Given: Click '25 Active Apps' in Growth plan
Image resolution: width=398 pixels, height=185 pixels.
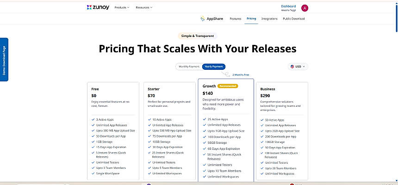Looking at the screenshot, I should click(x=218, y=119).
